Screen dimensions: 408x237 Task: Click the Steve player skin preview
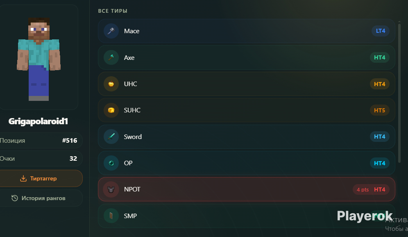pyautogui.click(x=39, y=59)
